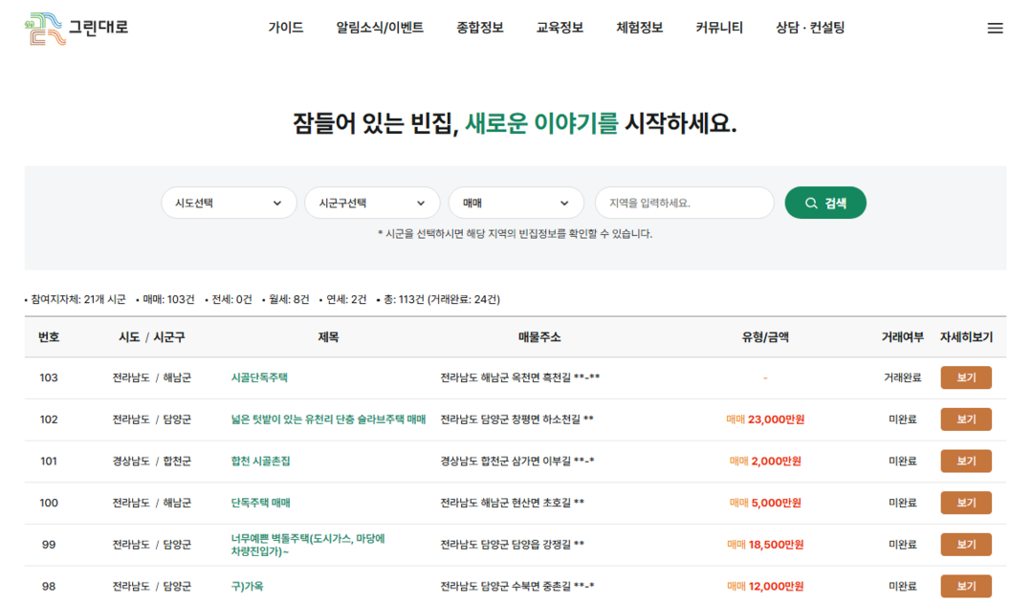Open the 구)가옥 listing link
Viewport: 1032px width, 602px height.
pos(247,586)
